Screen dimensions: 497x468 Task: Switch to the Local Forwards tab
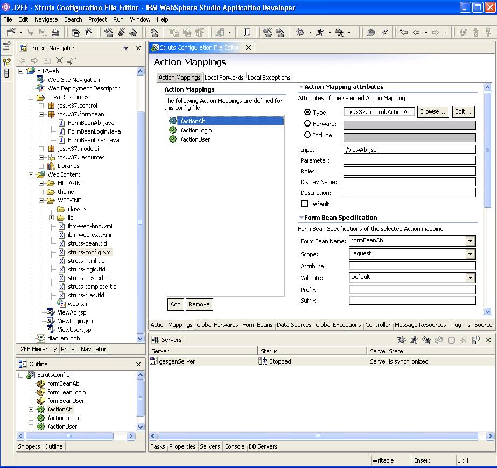(x=224, y=78)
